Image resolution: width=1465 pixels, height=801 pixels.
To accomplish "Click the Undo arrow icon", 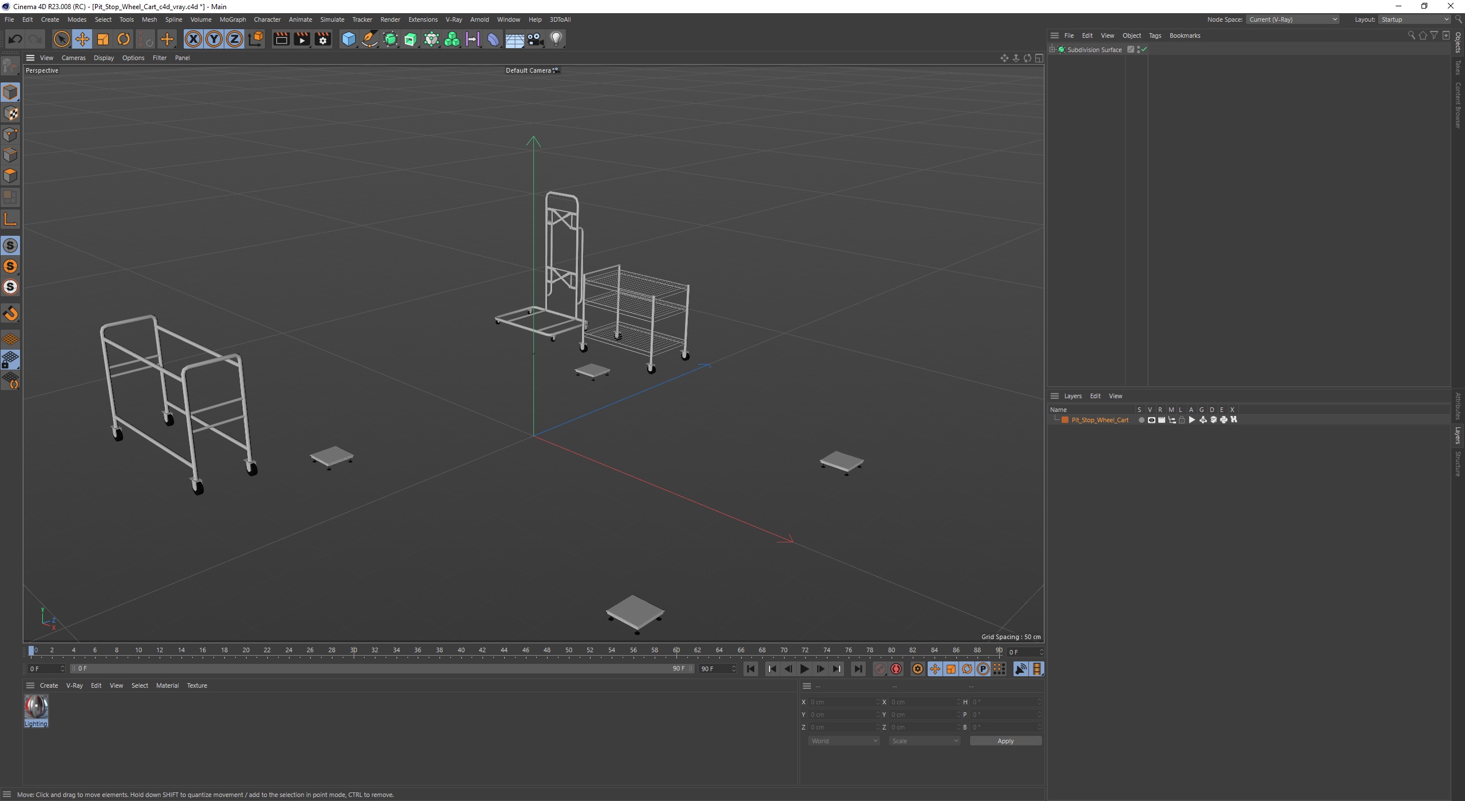I will click(15, 39).
